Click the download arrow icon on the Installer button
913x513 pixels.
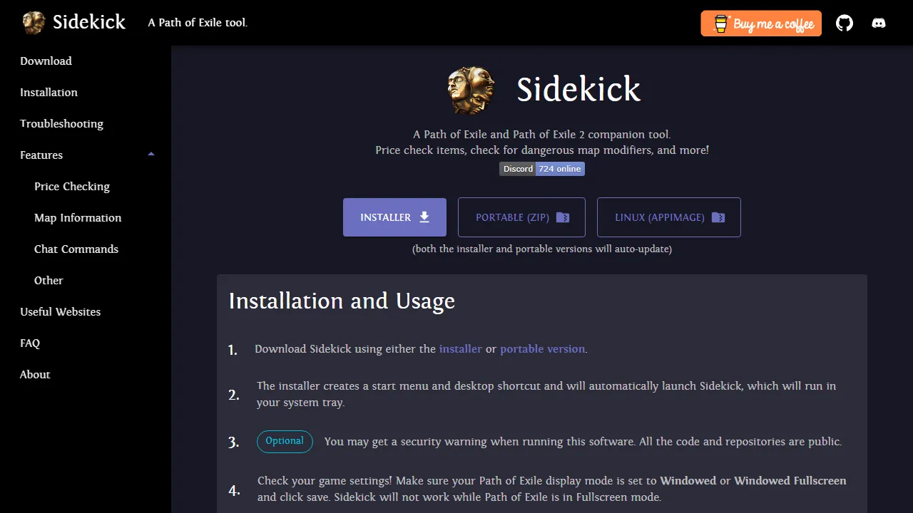coord(424,217)
